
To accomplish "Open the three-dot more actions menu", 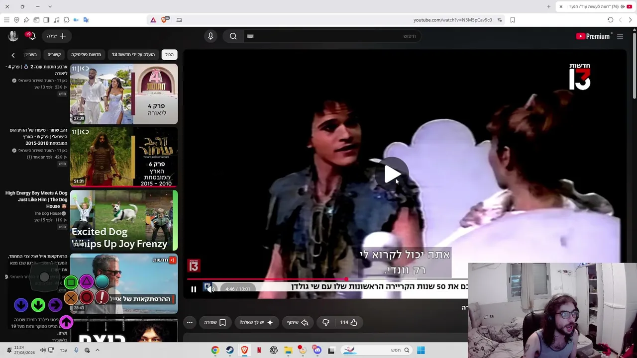I will click(x=190, y=322).
